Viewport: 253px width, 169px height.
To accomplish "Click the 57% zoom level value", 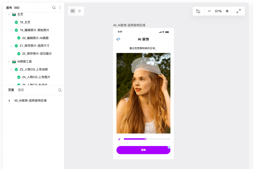I will click(218, 11).
